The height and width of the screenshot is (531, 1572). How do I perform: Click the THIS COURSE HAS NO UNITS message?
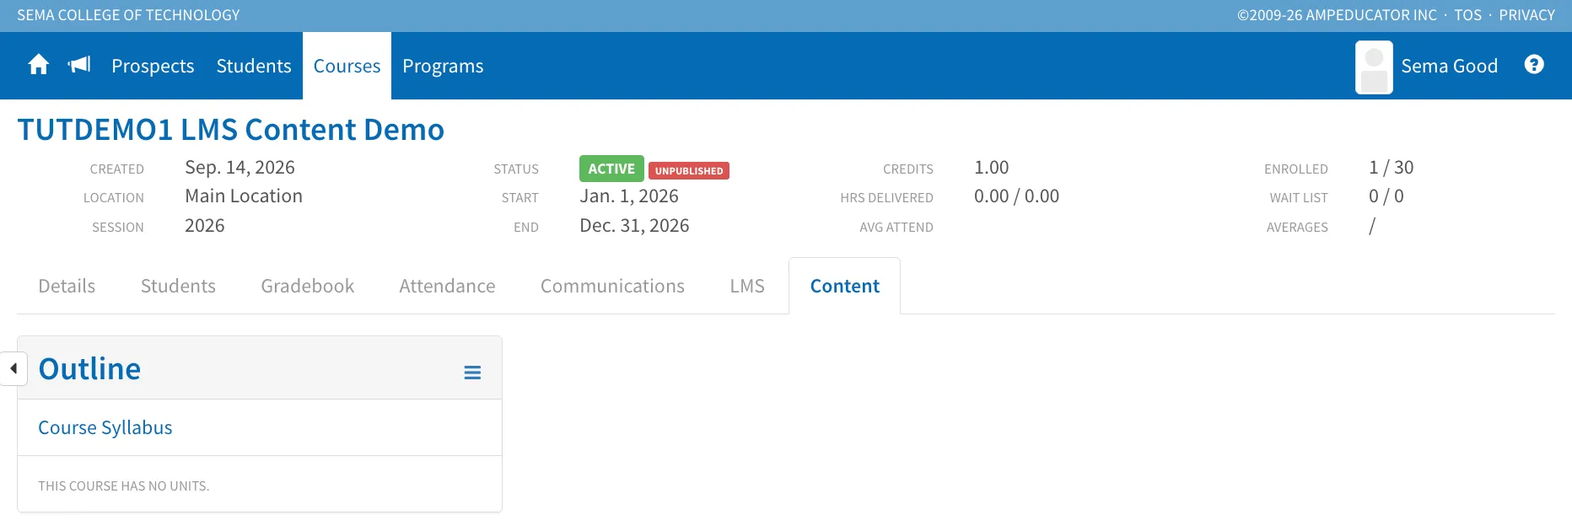coord(124,485)
